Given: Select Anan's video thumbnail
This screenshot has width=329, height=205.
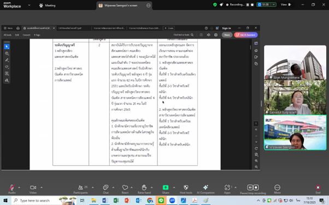Looking at the screenshot, I should point(295,62).
